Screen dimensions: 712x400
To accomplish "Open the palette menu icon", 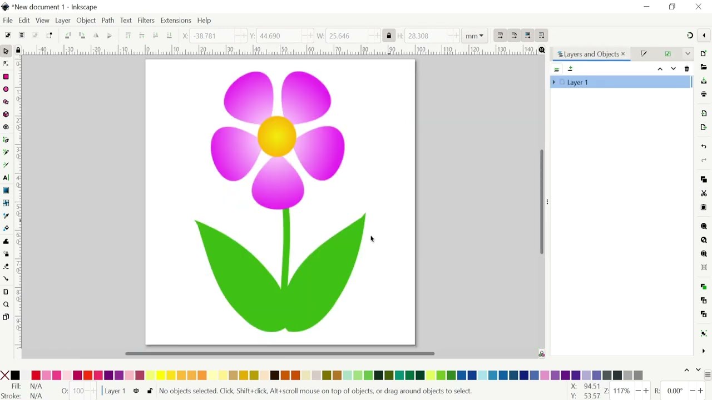I will [708, 376].
